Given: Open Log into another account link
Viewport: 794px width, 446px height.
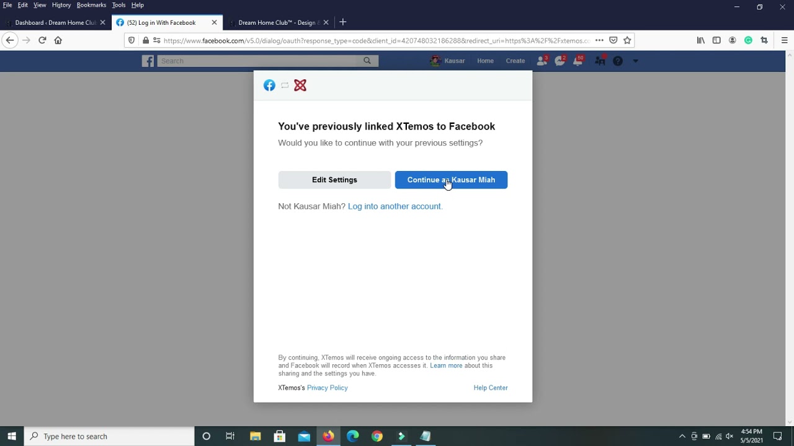Looking at the screenshot, I should pyautogui.click(x=395, y=206).
